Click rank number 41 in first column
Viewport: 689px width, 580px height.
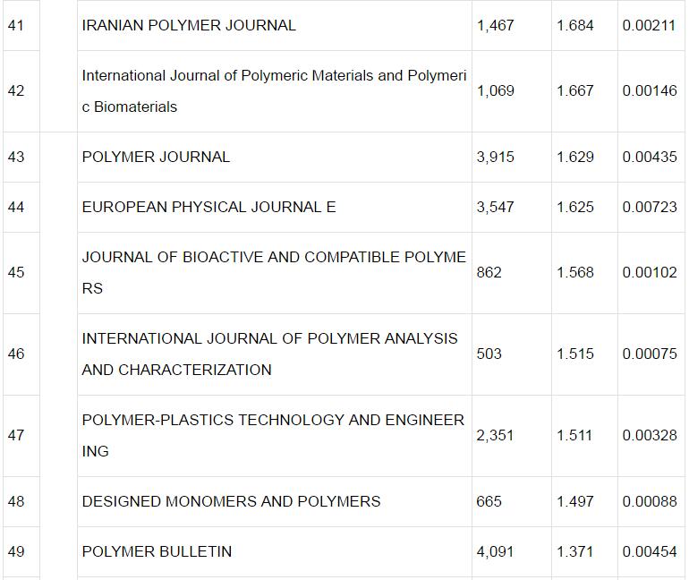pyautogui.click(x=16, y=25)
